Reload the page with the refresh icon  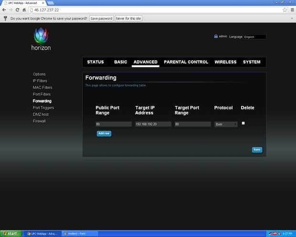[x=17, y=10]
